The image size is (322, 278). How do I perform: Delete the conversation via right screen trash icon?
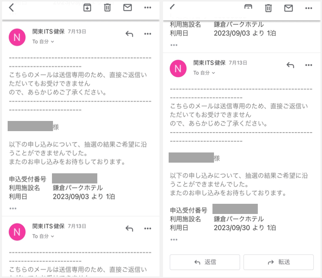pos(268,8)
